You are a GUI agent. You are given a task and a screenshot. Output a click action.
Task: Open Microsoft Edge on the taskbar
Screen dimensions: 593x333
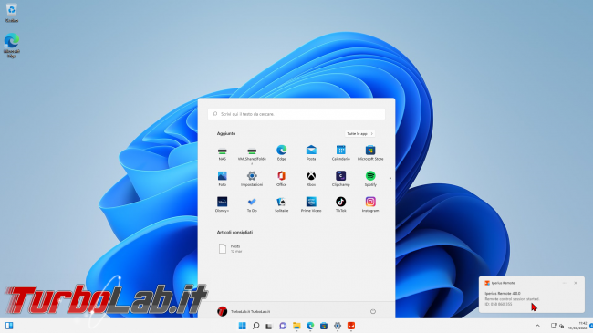click(x=310, y=326)
